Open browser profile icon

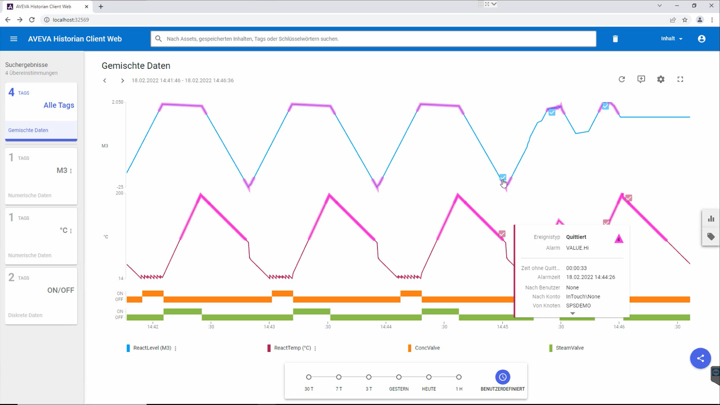700,20
